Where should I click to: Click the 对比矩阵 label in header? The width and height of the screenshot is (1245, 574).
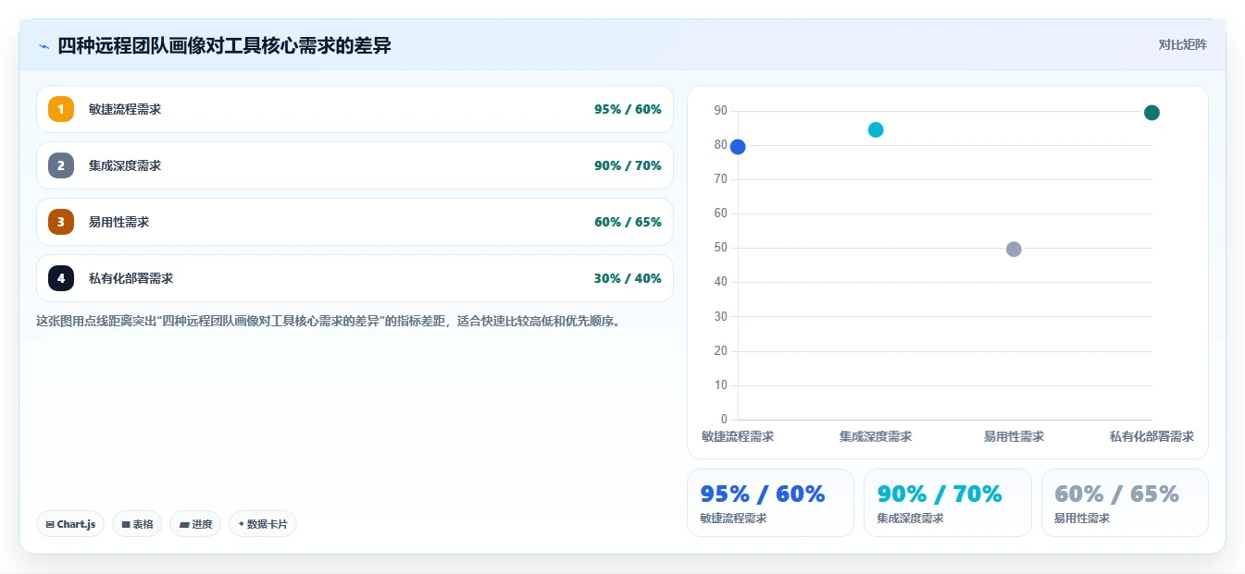(x=1183, y=44)
